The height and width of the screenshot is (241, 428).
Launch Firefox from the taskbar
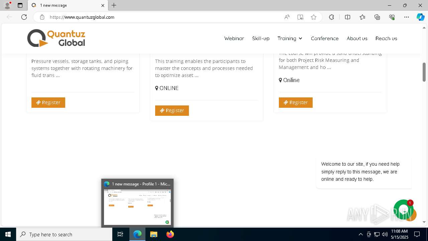(170, 234)
